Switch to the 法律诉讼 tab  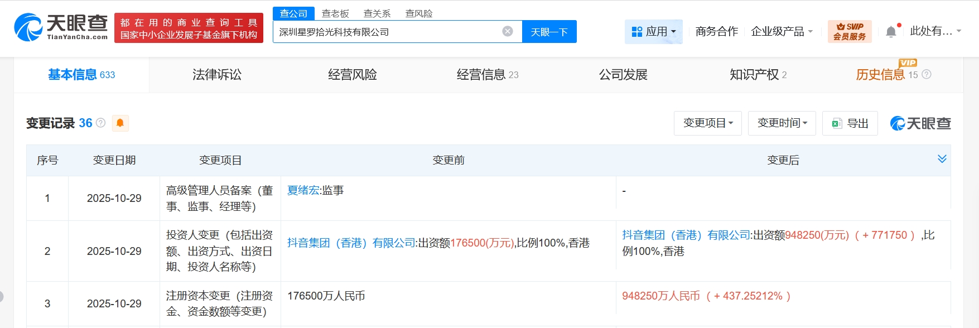pos(217,75)
